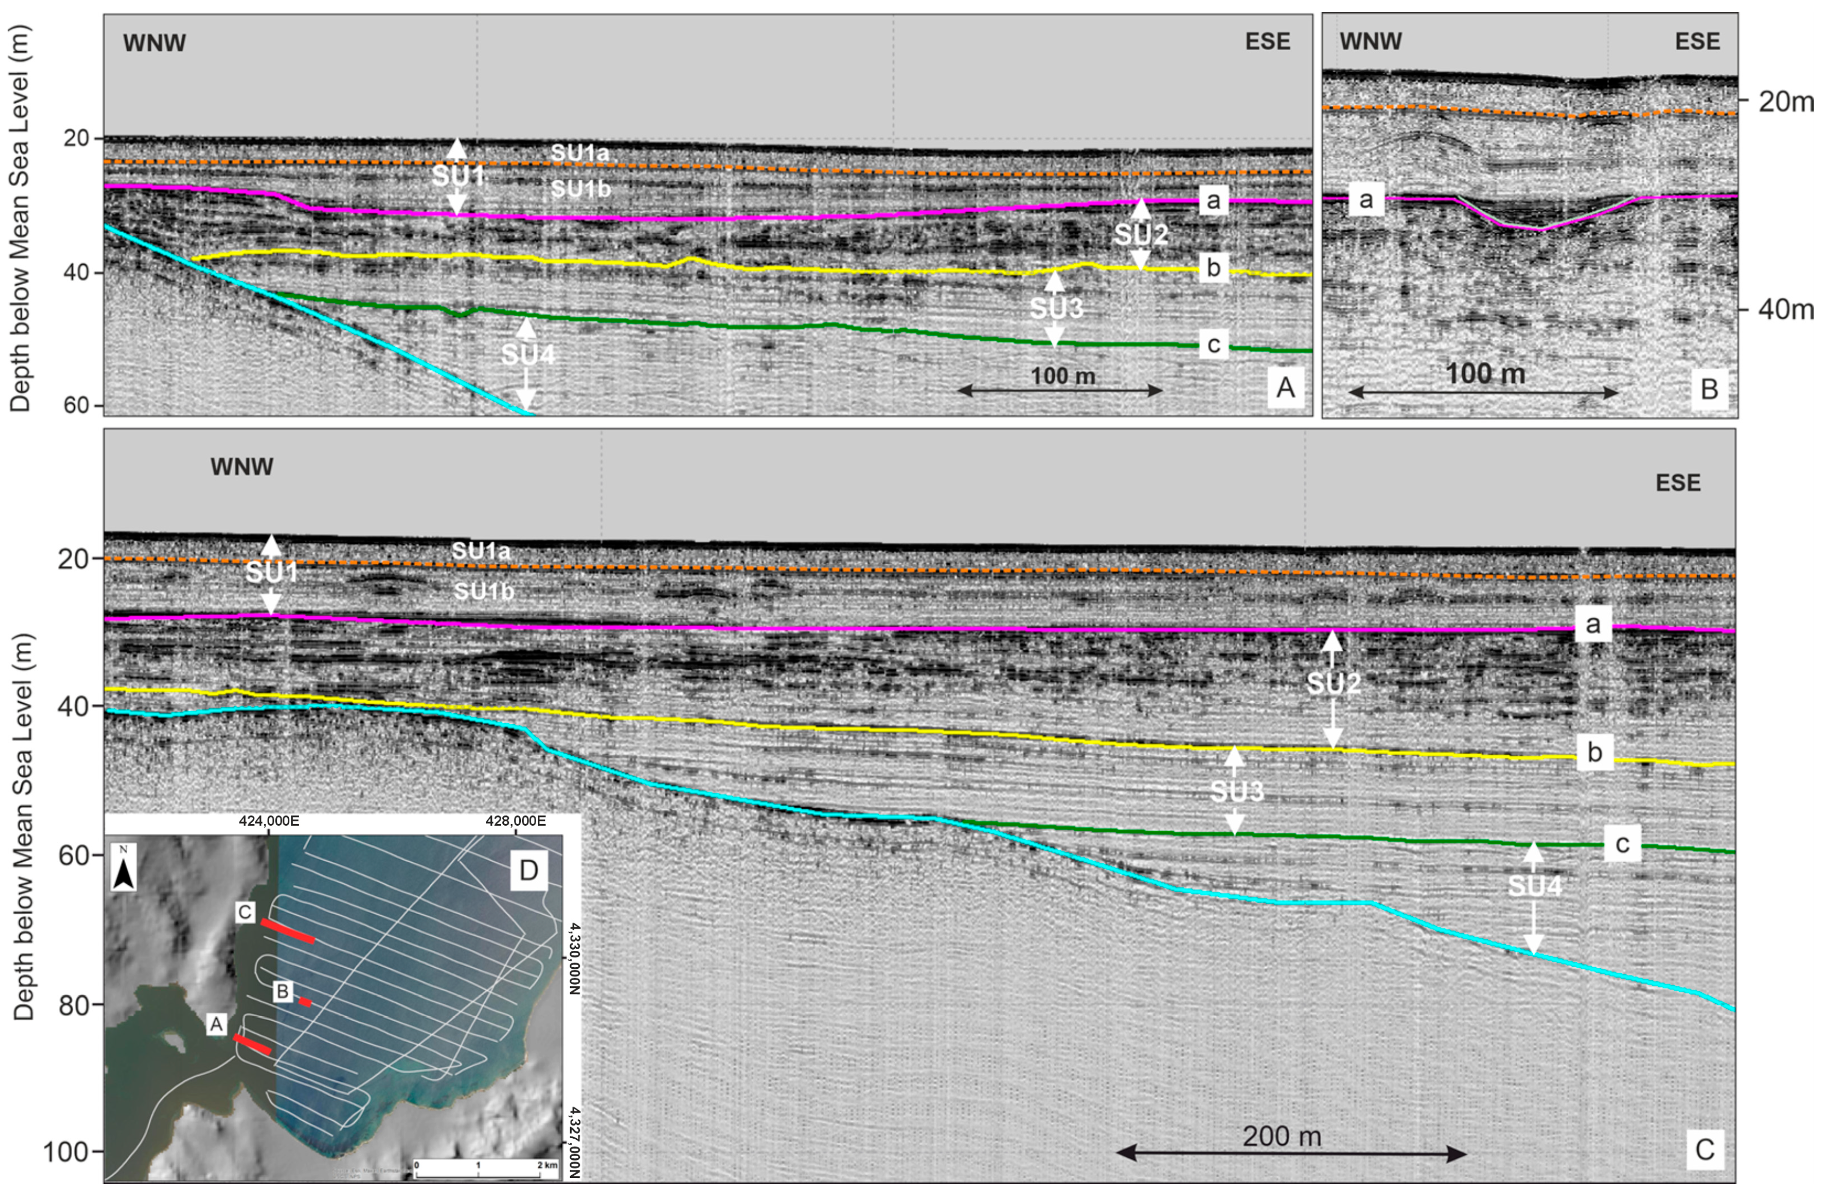Click the SU1b text in panel C
This screenshot has height=1196, width=1827.
483,591
